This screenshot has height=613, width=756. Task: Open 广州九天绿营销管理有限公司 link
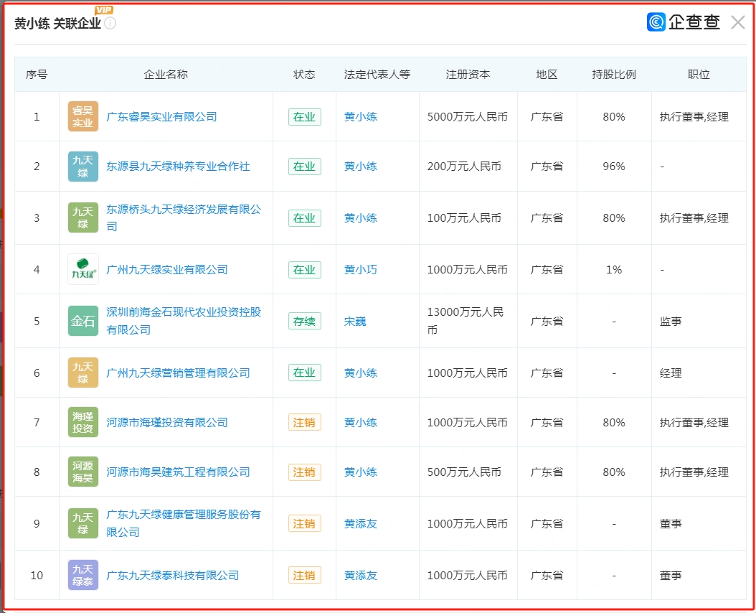[x=178, y=373]
